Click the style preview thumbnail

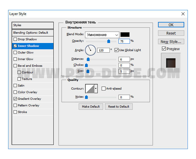[171, 63]
